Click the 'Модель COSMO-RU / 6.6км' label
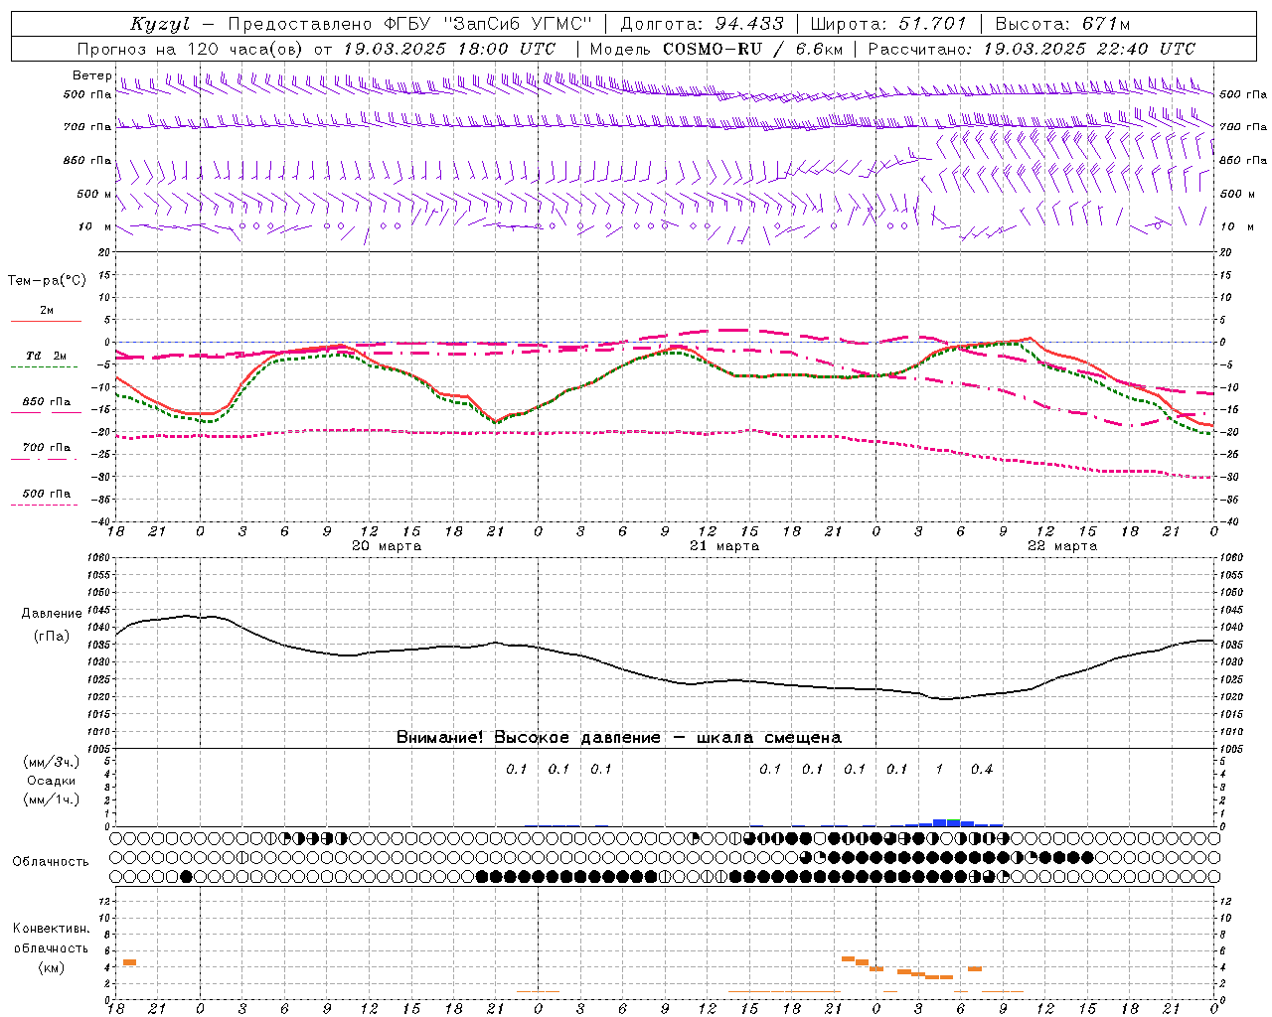1272x1017 pixels. click(x=718, y=49)
